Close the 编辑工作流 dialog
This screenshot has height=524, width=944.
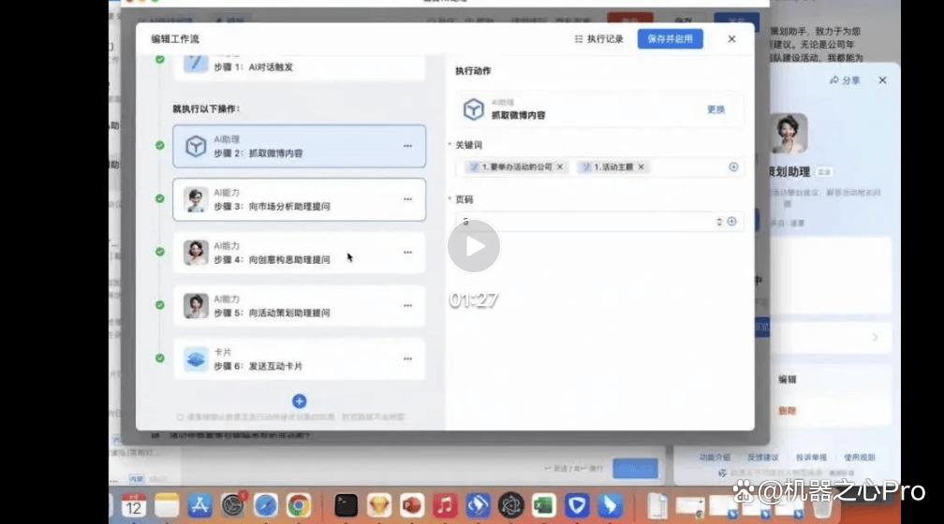pos(731,39)
